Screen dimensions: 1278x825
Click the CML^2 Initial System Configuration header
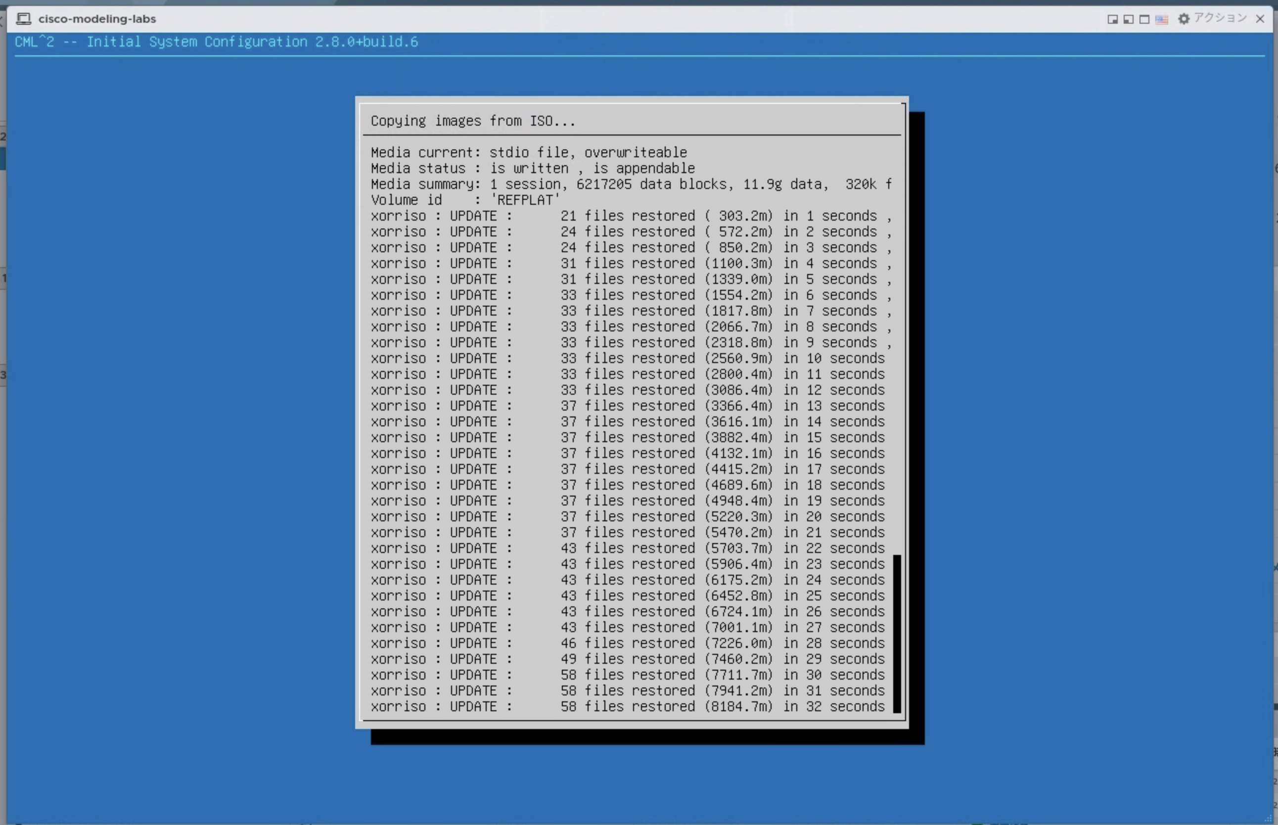217,42
